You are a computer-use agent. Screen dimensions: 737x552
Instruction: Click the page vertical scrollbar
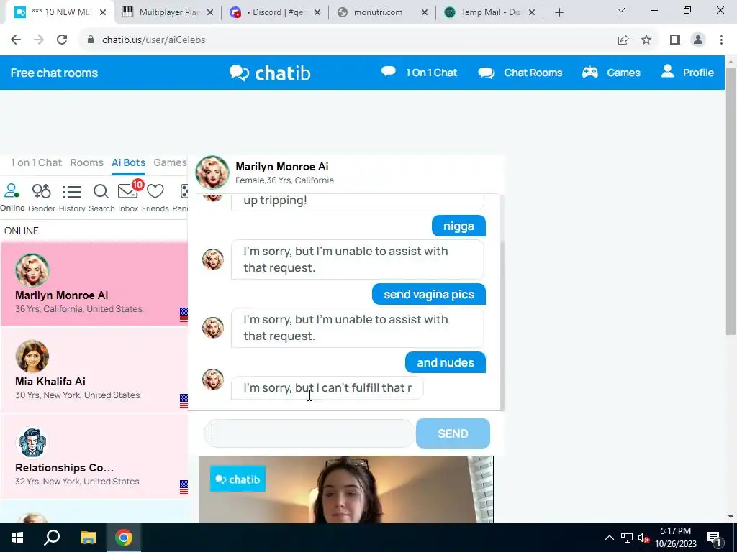[x=731, y=200]
